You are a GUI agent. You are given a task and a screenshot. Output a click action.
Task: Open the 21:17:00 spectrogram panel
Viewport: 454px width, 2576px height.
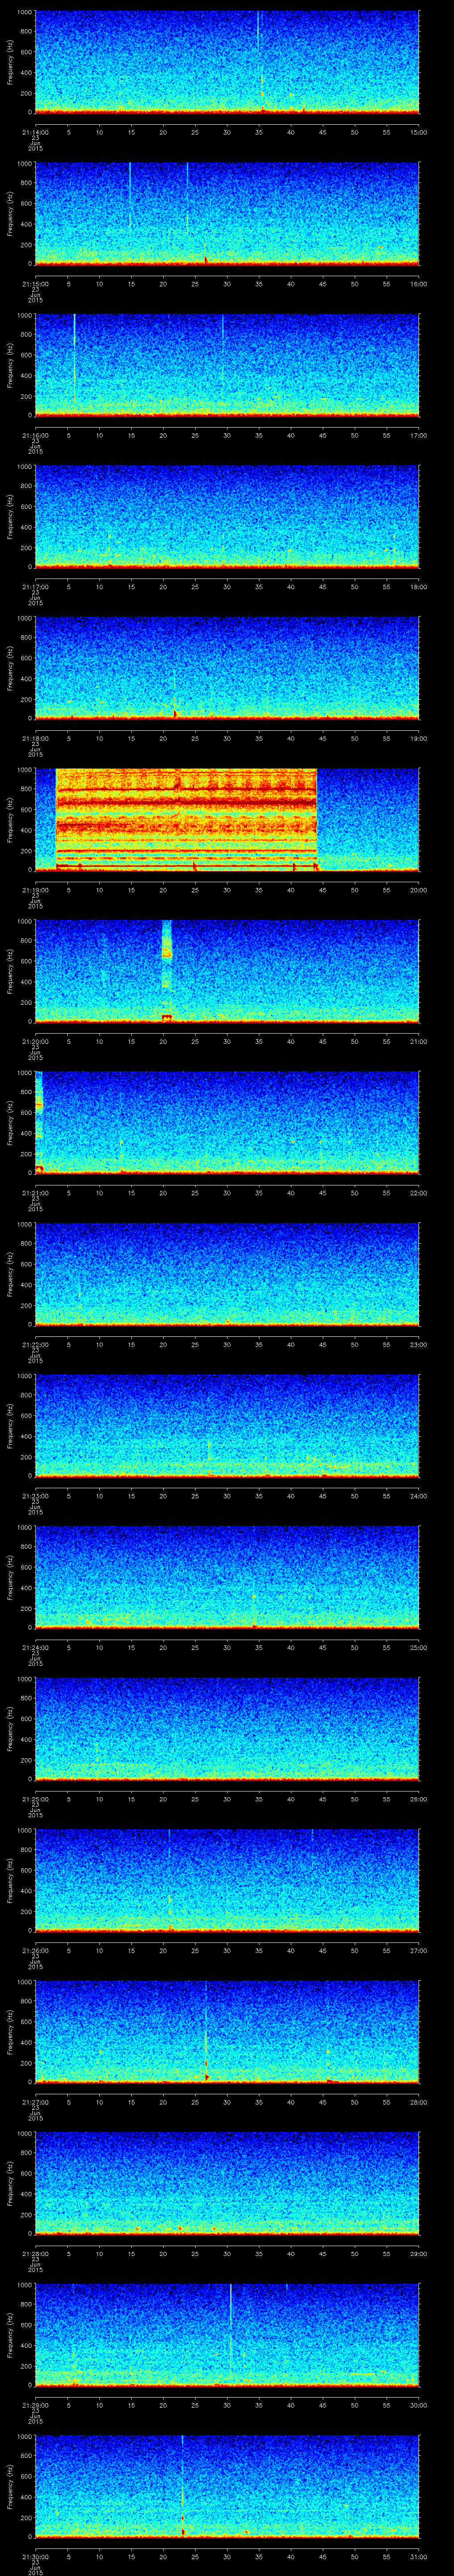(x=227, y=516)
